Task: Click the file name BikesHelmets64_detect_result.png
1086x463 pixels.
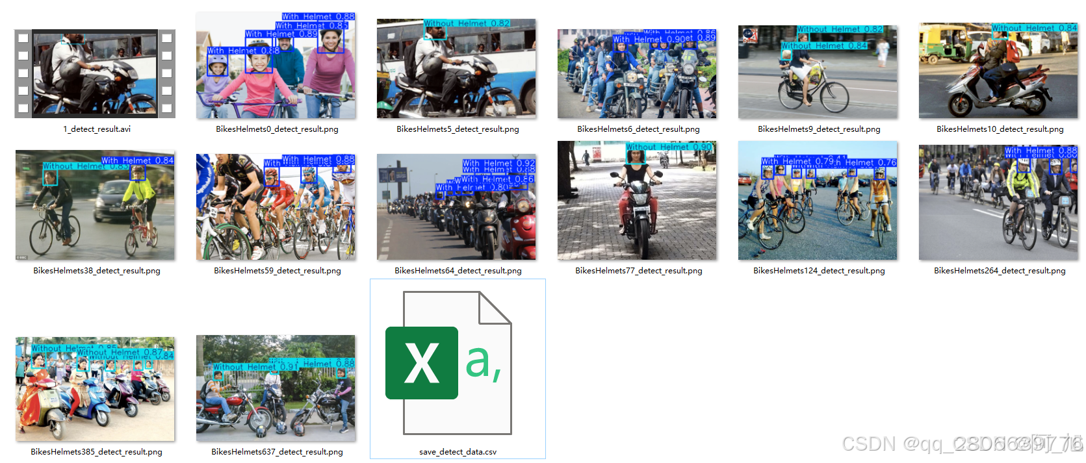Action: 458,271
